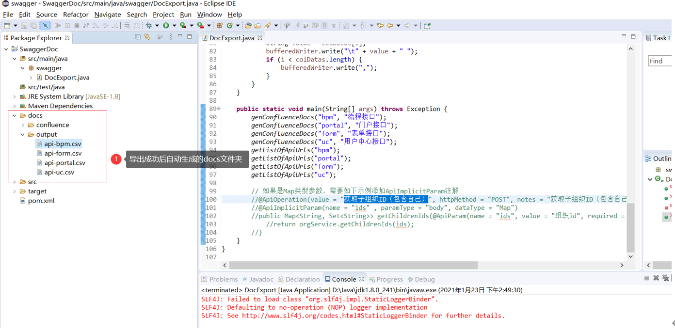This screenshot has width=675, height=333.
Task: Collapse the docs folder in tree
Action: pyautogui.click(x=15, y=115)
